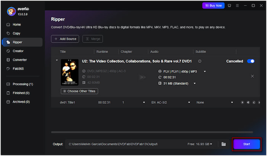The height and width of the screenshot is (156, 267).
Task: Click the output format disc icon beside FLV
Action: [x=160, y=72]
